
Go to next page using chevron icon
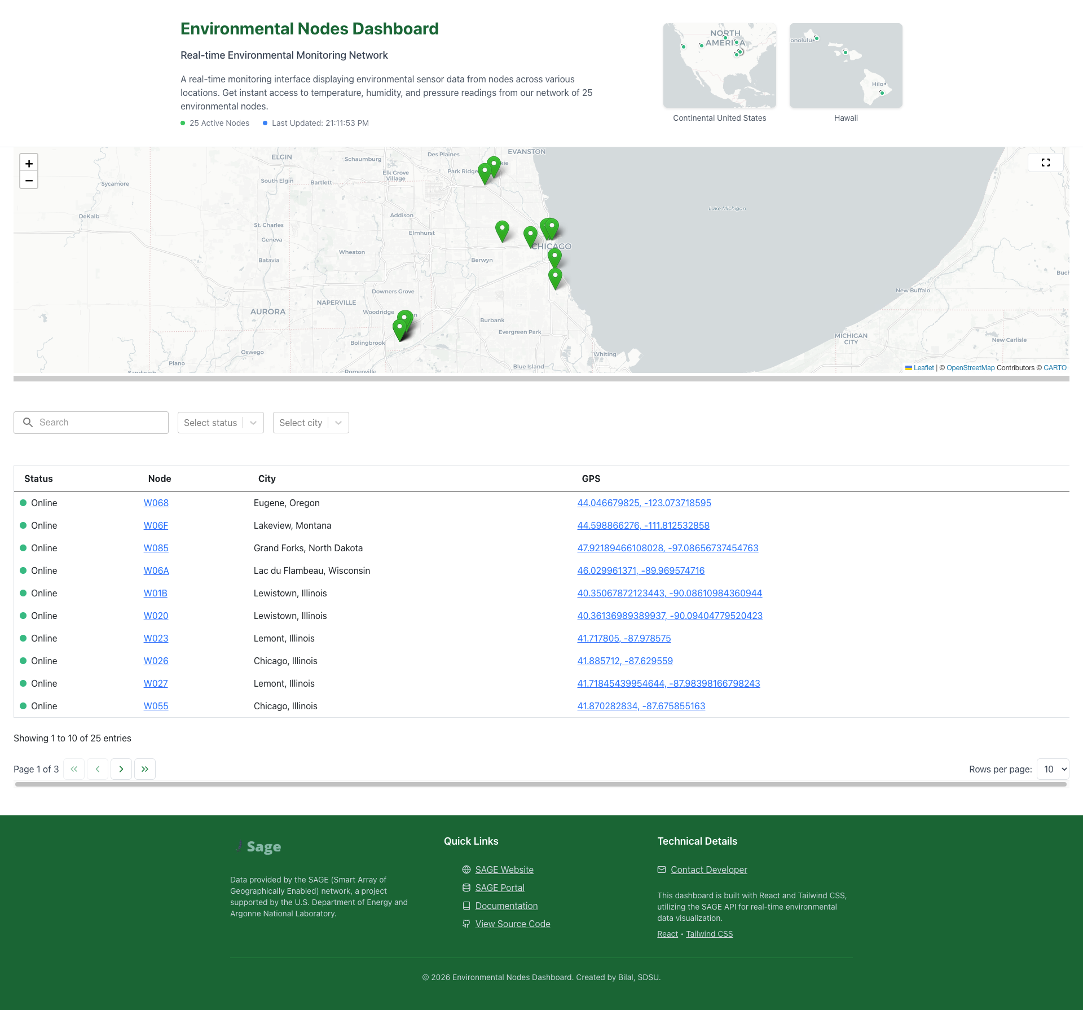coord(121,769)
